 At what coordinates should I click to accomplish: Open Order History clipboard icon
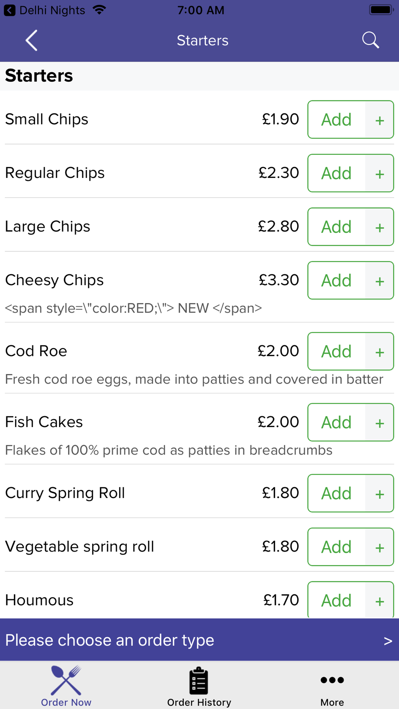pyautogui.click(x=199, y=681)
